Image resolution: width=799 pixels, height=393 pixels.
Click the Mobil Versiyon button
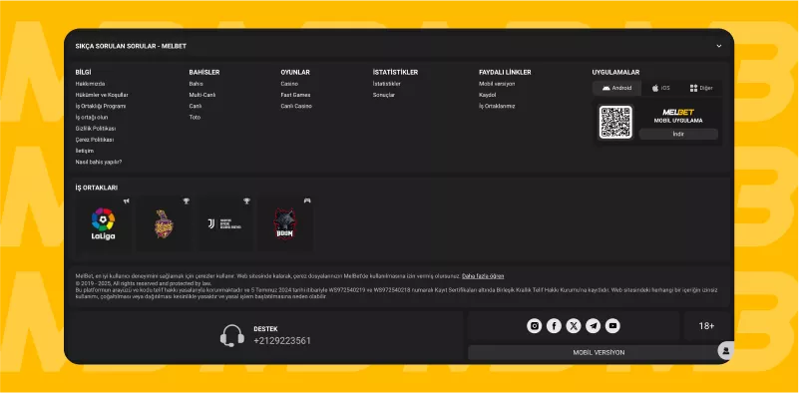tap(599, 352)
